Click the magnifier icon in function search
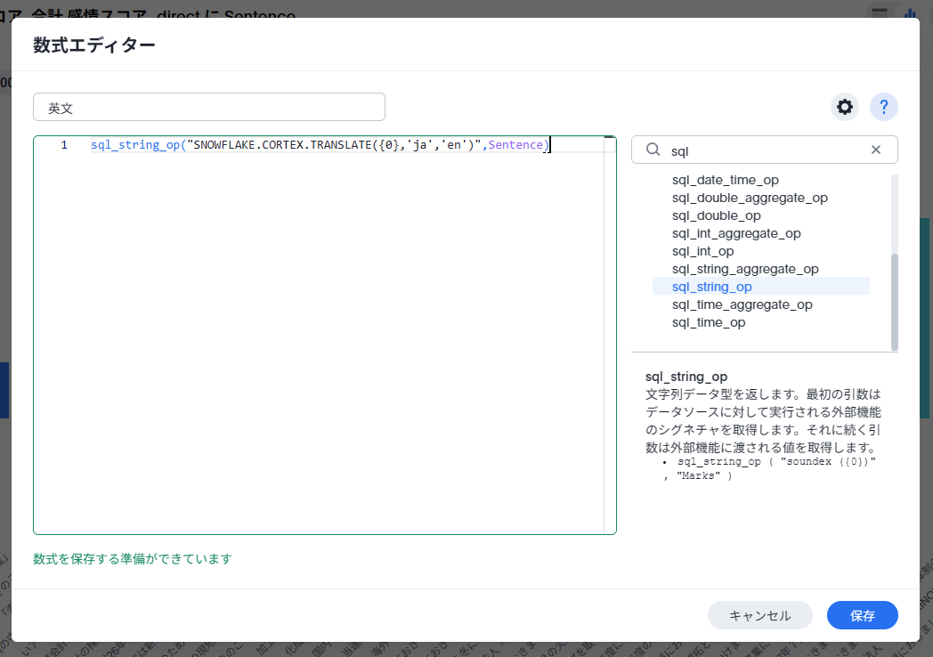 (x=653, y=150)
